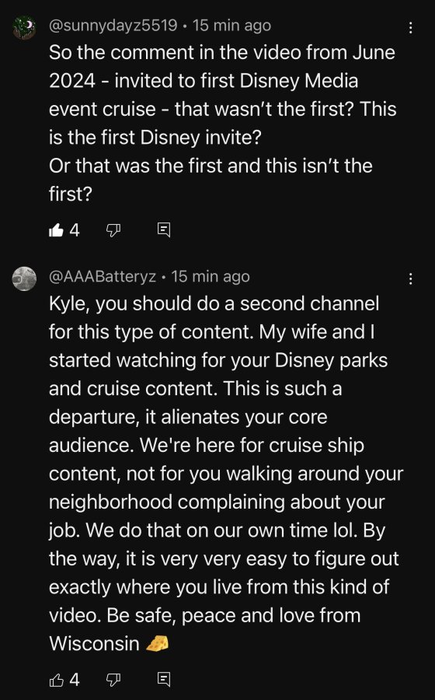Screen dimensions: 435x700
Task: Like the comment from AAABatteryz
Action: (x=56, y=680)
